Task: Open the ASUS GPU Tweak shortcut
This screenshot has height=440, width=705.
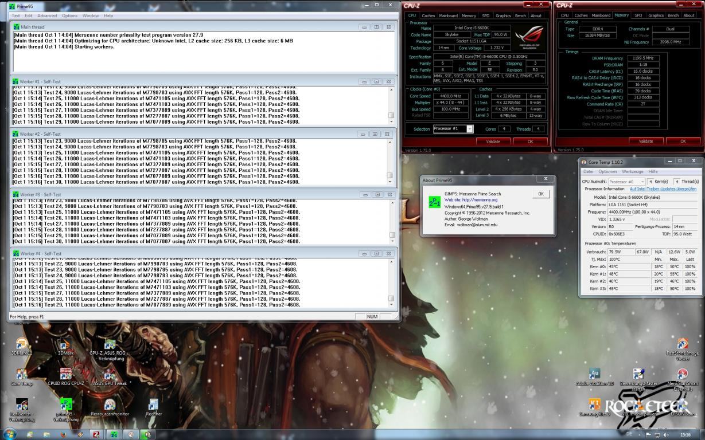Action: (x=110, y=376)
